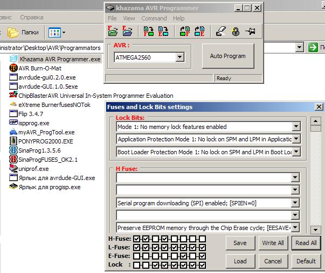This screenshot has height=273, width=325.
Task: Select the PONYPROG2000.EXE icon
Action: [x=13, y=141]
